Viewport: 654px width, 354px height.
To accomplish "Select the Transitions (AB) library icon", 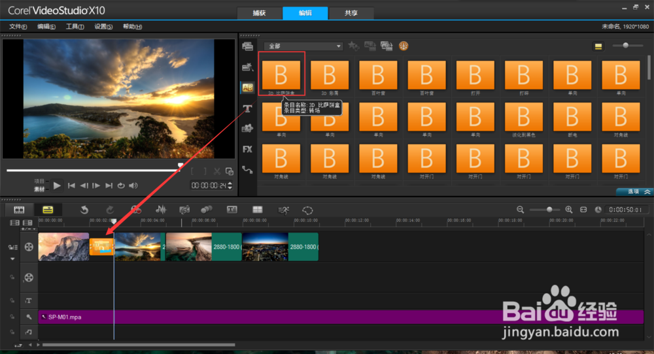I will 247,88.
